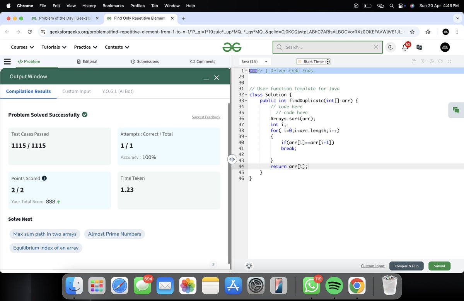Open the language translate icon in header
Viewport: 464px width, 301px height.
[x=419, y=47]
